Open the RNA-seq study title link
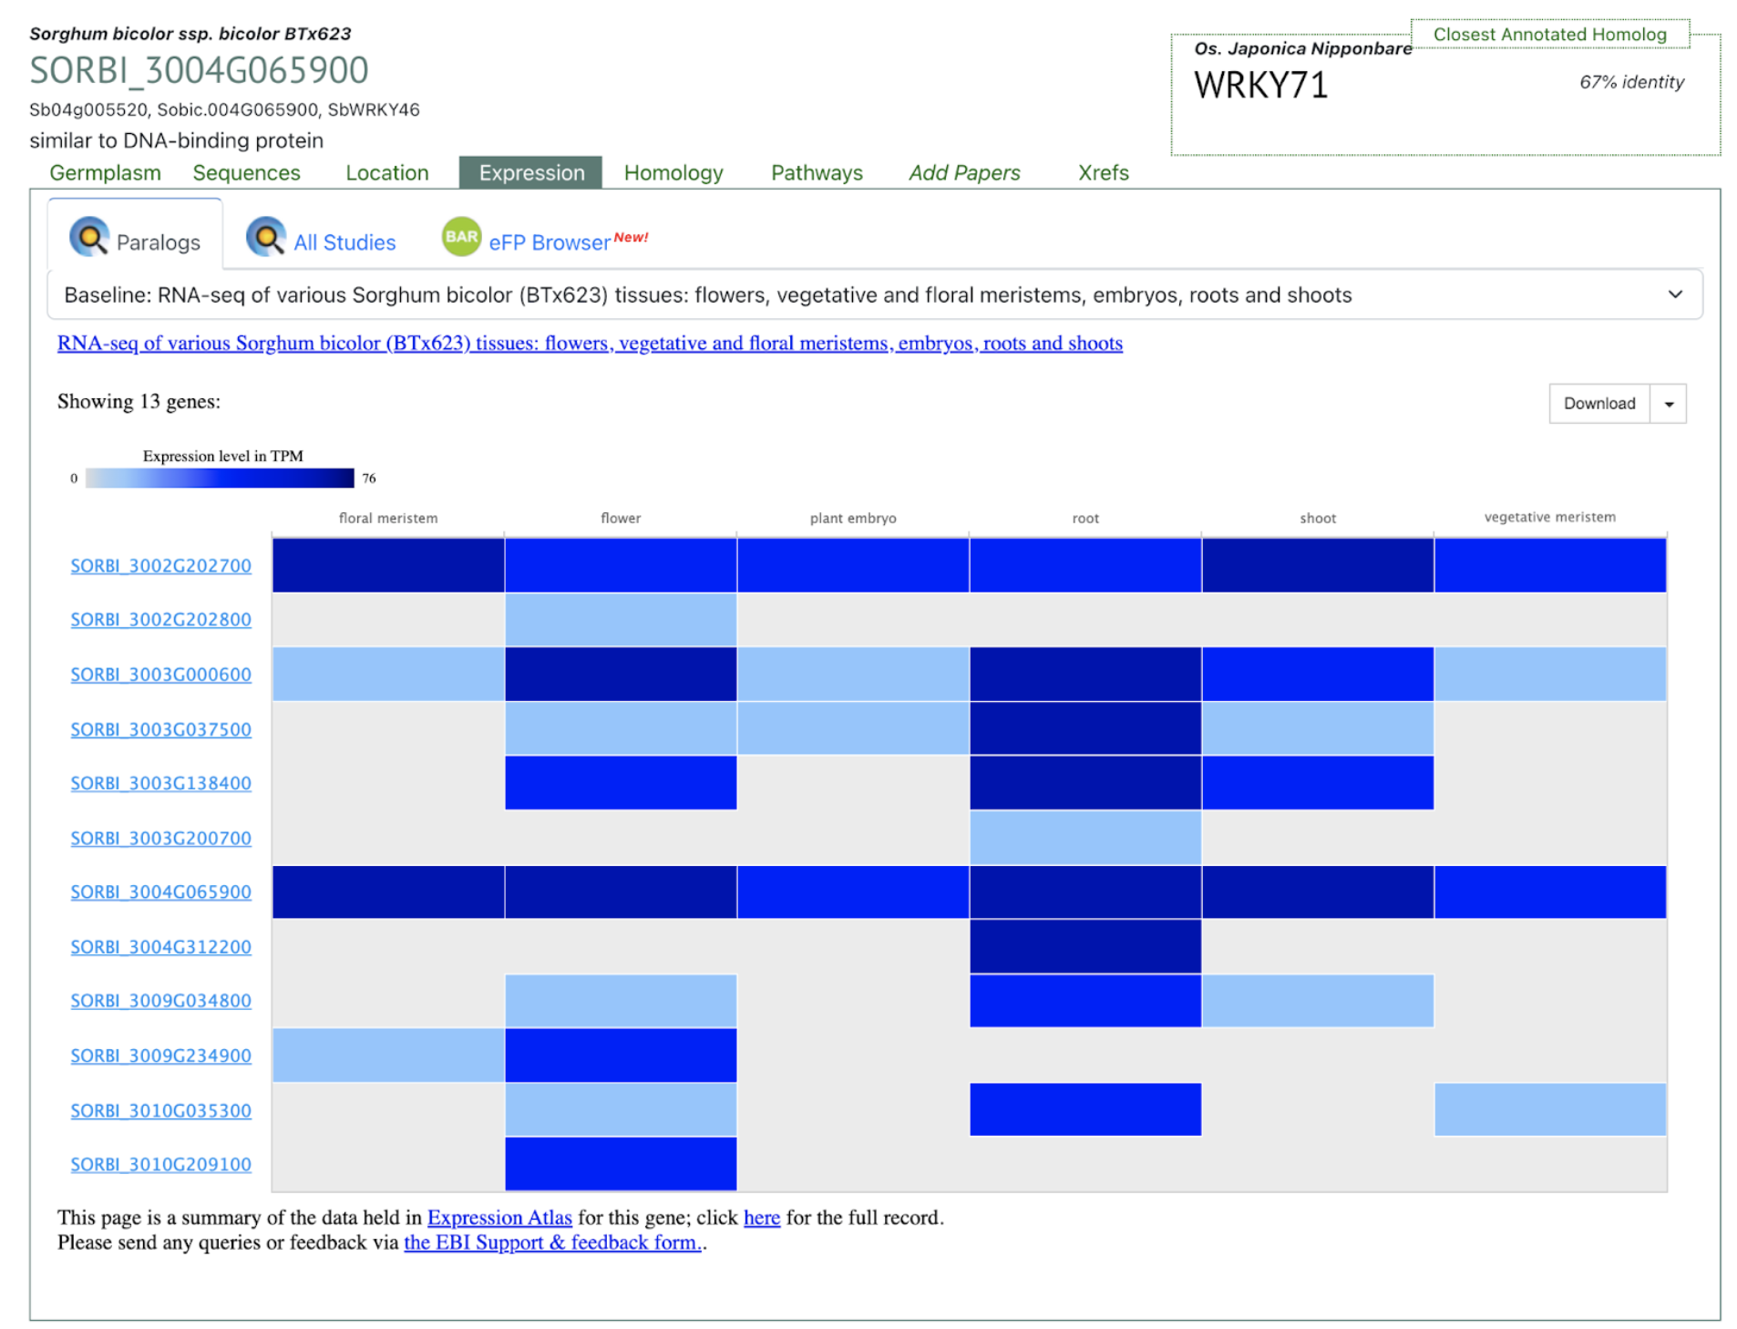The height and width of the screenshot is (1329, 1737). pos(589,344)
